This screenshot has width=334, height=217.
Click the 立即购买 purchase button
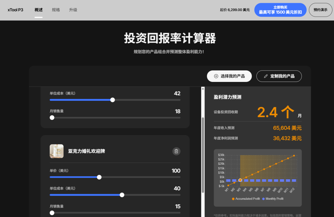click(x=280, y=10)
